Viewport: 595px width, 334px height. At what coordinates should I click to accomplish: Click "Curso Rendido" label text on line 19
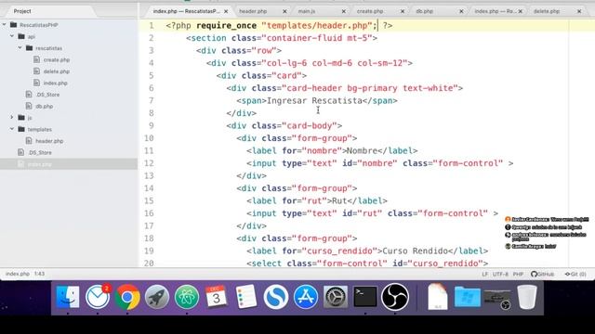point(416,251)
